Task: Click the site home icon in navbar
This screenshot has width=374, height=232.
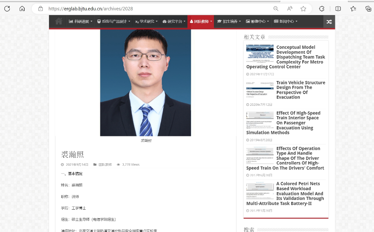Action: tap(59, 22)
